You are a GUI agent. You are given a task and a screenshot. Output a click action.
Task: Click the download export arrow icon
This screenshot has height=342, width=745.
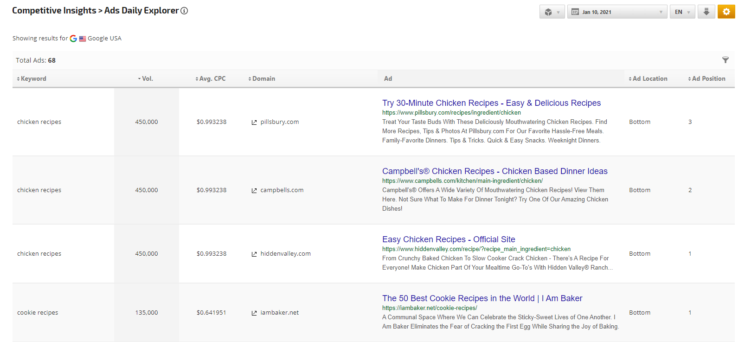coord(706,12)
